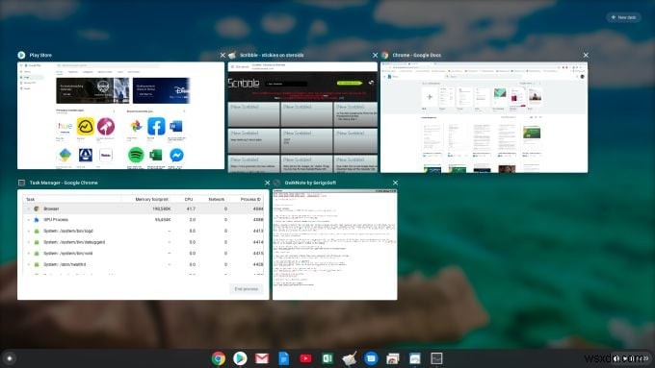Close the Task Manager window preview

pyautogui.click(x=268, y=183)
